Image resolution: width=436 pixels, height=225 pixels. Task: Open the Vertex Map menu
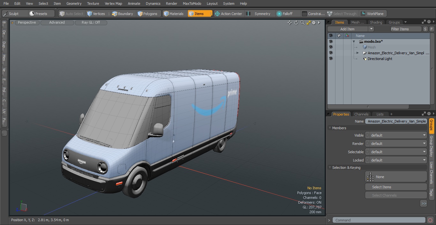[113, 4]
